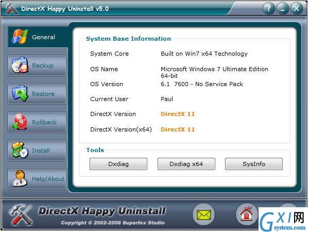Click the Current User value 'Paul'
Screen dimensions: 309x232
167,99
